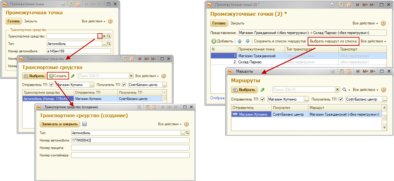
Task: Open calculator icon in Промежуточные точки title bar
Action: pyautogui.click(x=341, y=5)
